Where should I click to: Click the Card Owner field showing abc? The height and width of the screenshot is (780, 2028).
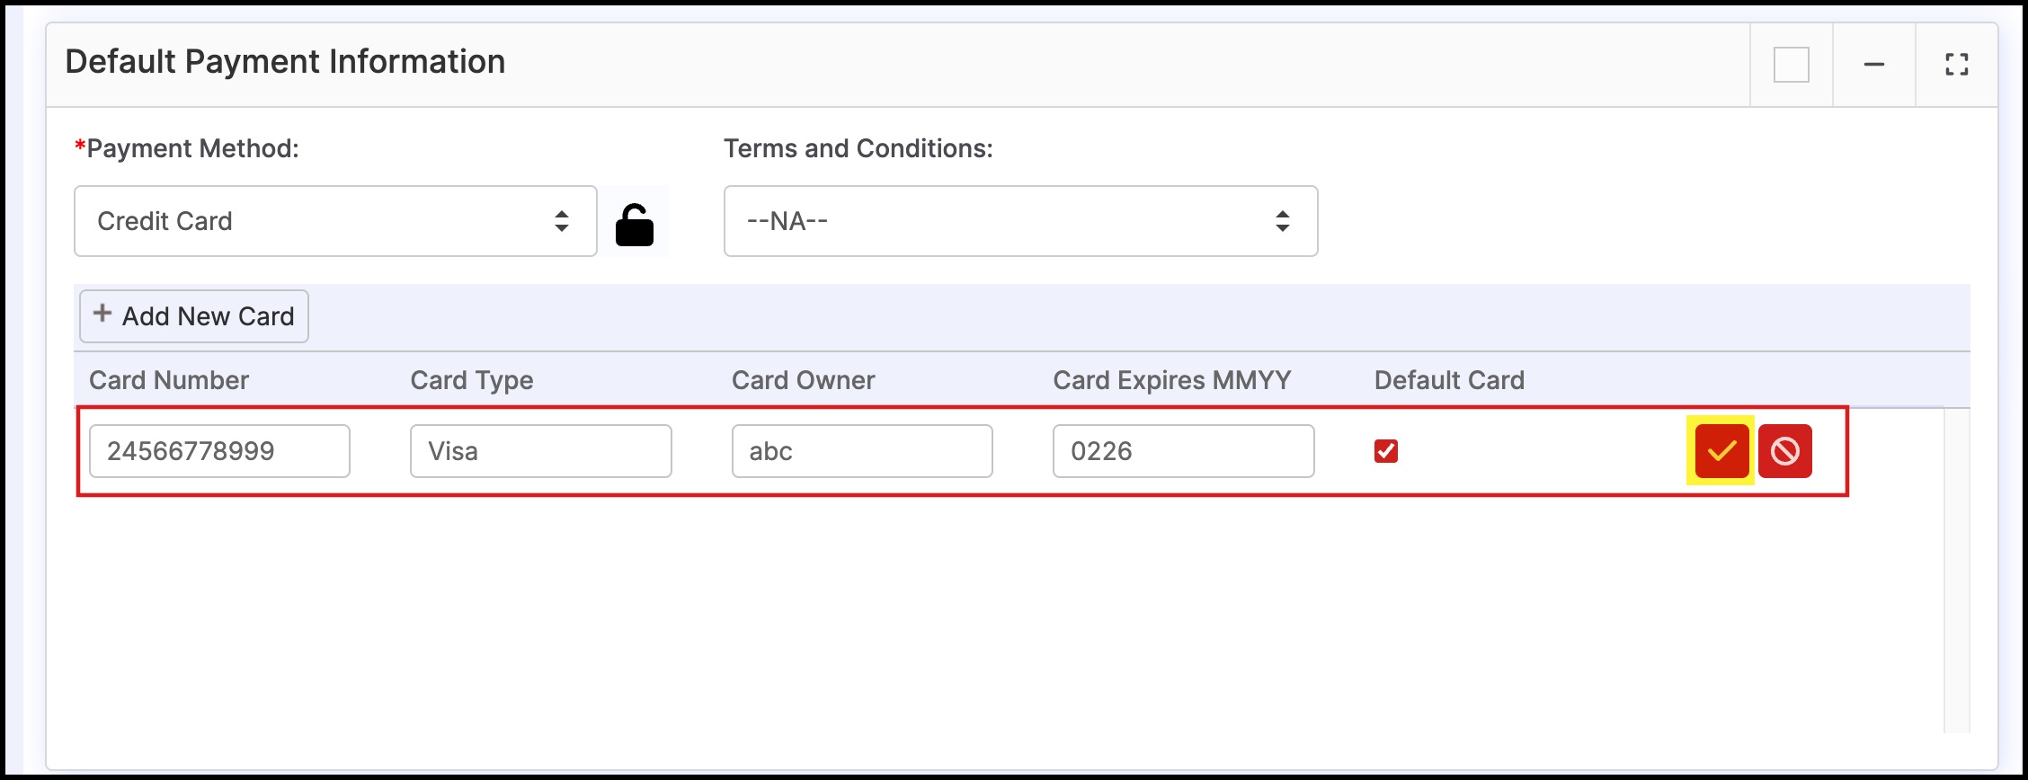tap(862, 451)
